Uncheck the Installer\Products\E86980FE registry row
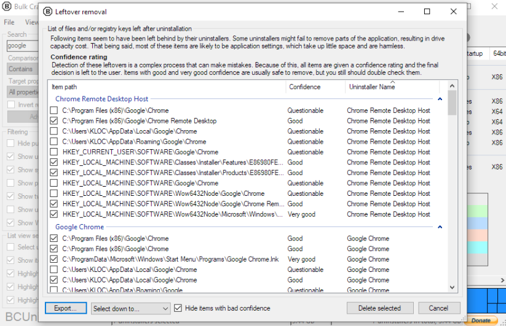The height and width of the screenshot is (326, 506). (x=54, y=173)
